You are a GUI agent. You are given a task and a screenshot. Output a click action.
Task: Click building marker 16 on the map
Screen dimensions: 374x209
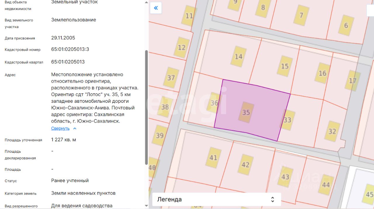pos(322,73)
